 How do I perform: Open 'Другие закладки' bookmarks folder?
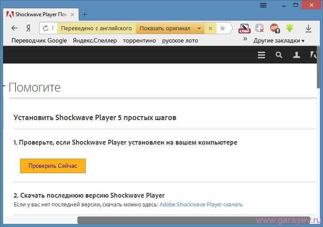279,40
